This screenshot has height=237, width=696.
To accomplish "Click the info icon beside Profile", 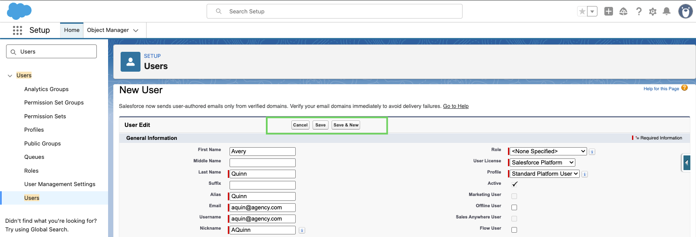I will 584,174.
